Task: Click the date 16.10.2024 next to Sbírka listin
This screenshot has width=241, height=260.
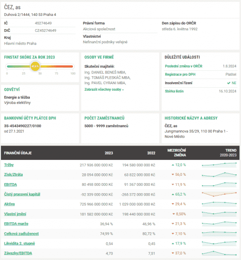Action: tap(228, 91)
